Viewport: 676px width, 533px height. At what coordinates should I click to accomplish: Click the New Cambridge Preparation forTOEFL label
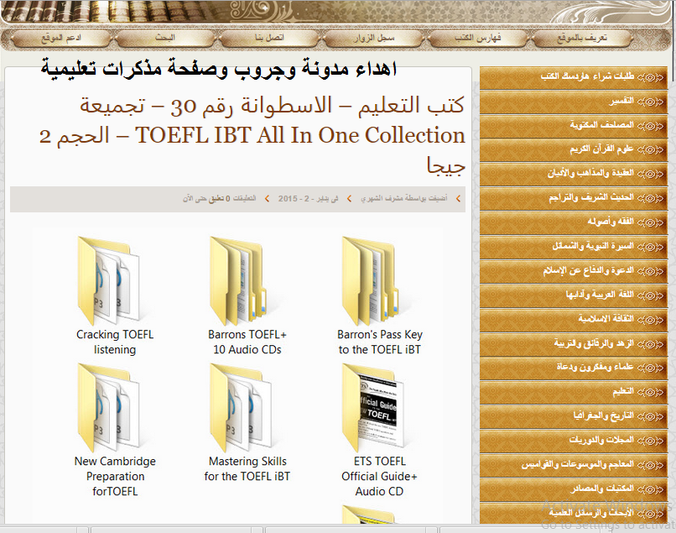click(115, 476)
